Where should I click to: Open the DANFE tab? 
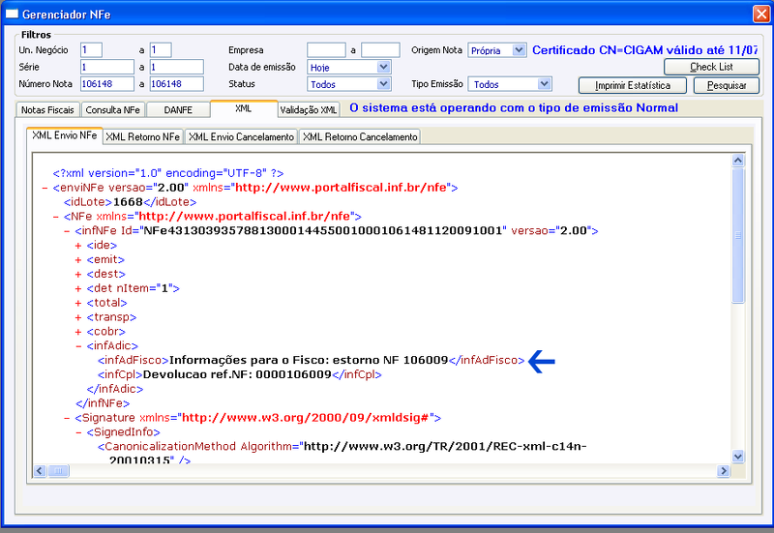[x=178, y=109]
